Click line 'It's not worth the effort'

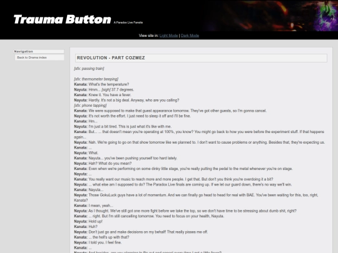[x=132, y=116]
